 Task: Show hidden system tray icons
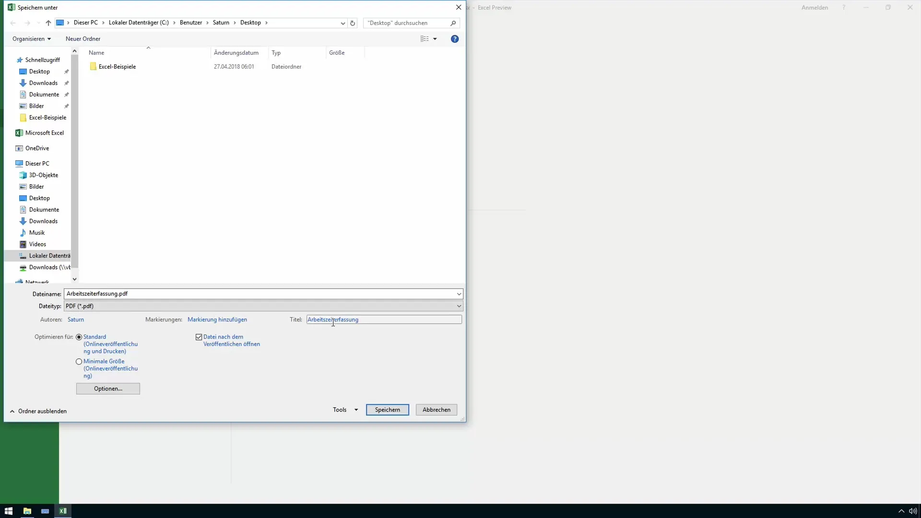coord(901,511)
